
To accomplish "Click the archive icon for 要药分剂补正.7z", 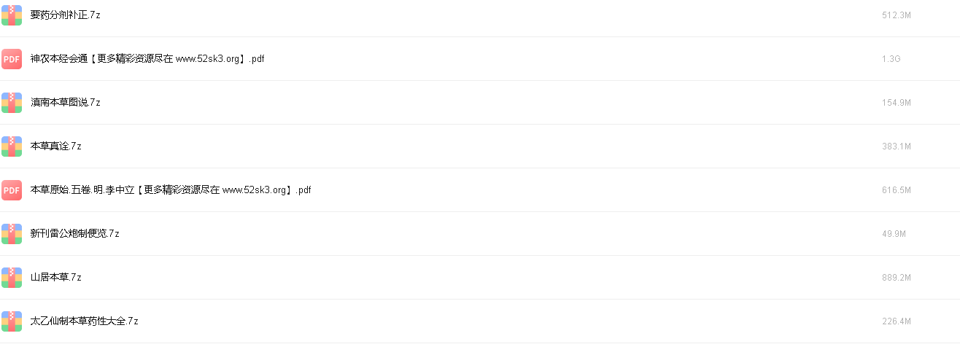I will coord(12,15).
